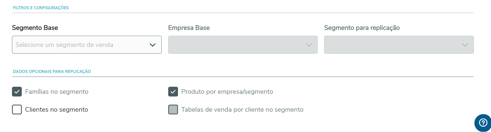Image resolution: width=491 pixels, height=132 pixels.
Task: Disable the Produto por empresa/segmento checkbox
Action: 173,92
